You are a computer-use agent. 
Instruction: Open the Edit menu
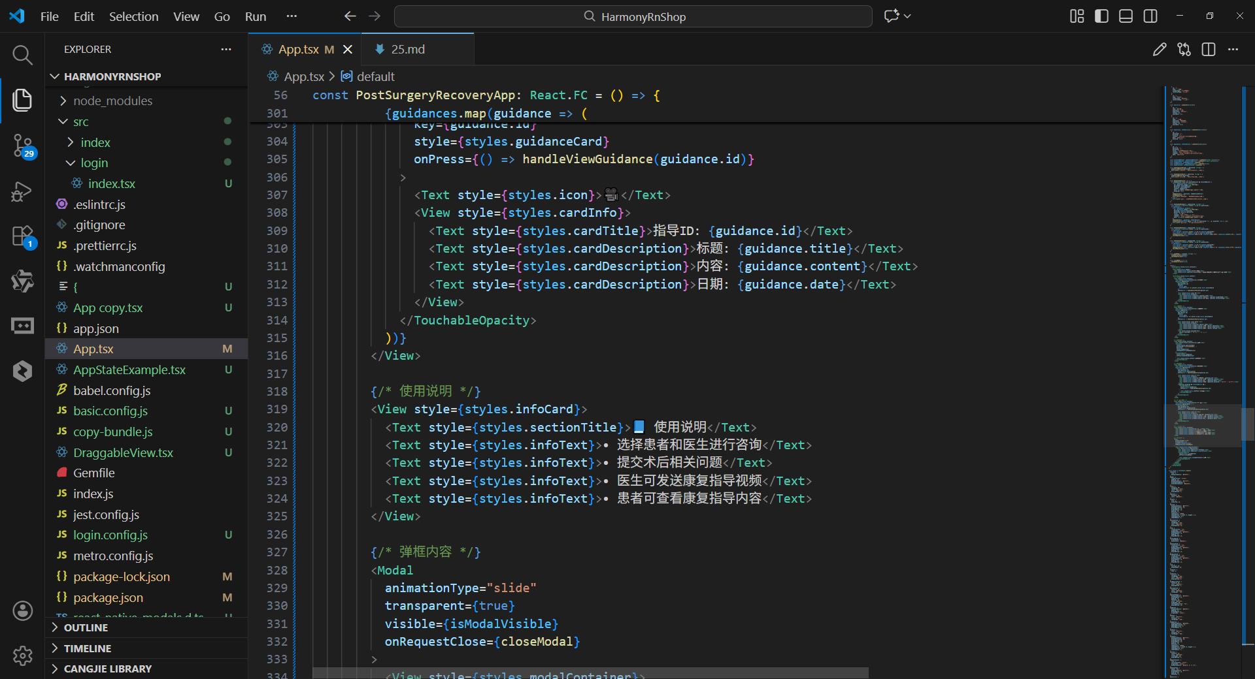point(84,16)
